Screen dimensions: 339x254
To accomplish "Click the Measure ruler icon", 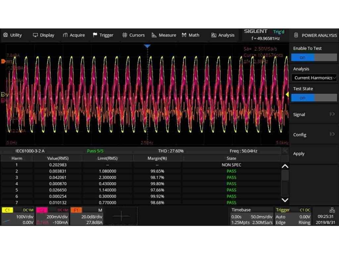I will coord(154,35).
